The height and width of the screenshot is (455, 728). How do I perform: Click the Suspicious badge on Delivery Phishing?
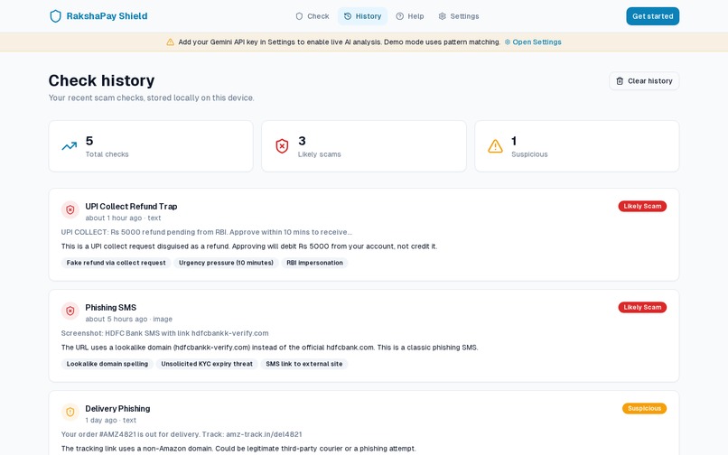coord(644,409)
